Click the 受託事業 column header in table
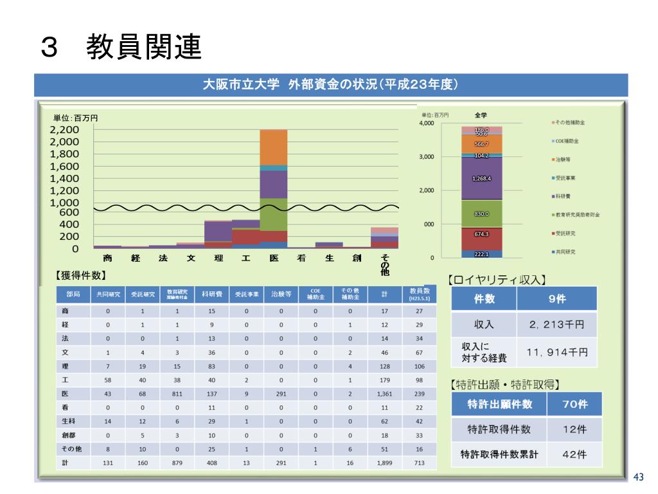The image size is (658, 494). pyautogui.click(x=246, y=294)
